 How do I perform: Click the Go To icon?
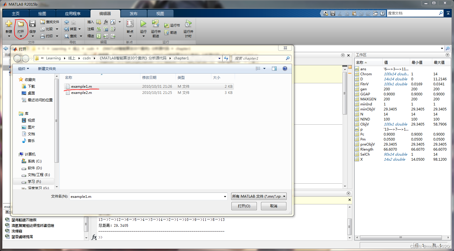(67, 29)
